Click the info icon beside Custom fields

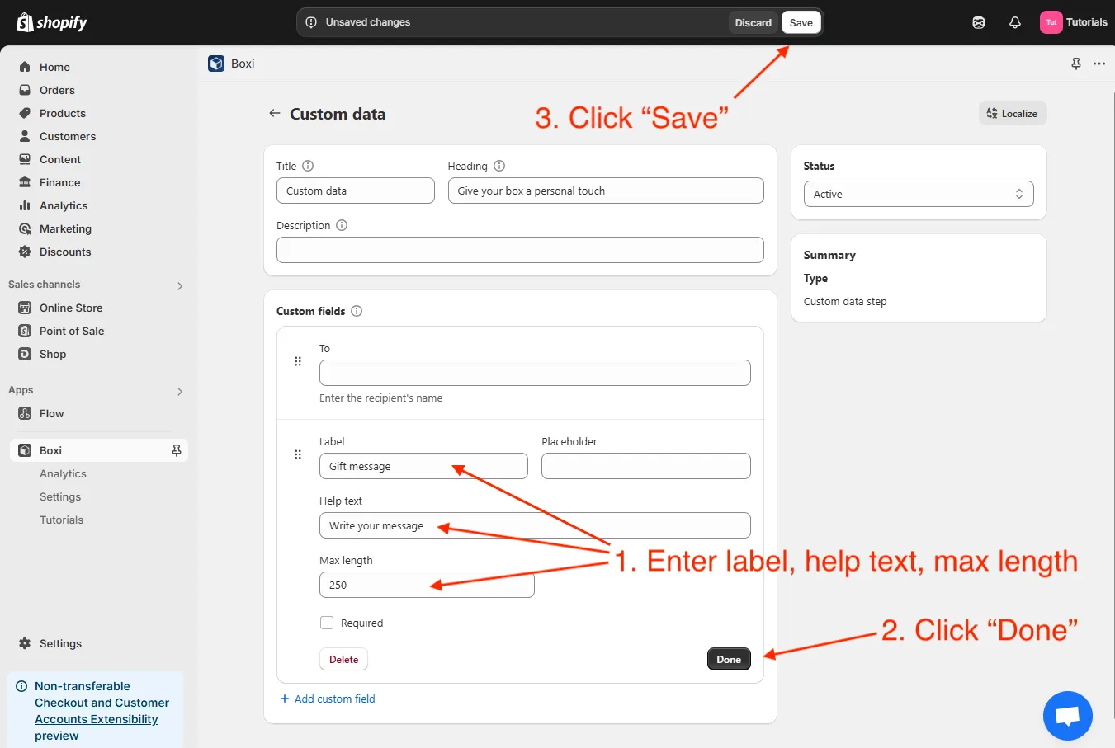(x=357, y=311)
